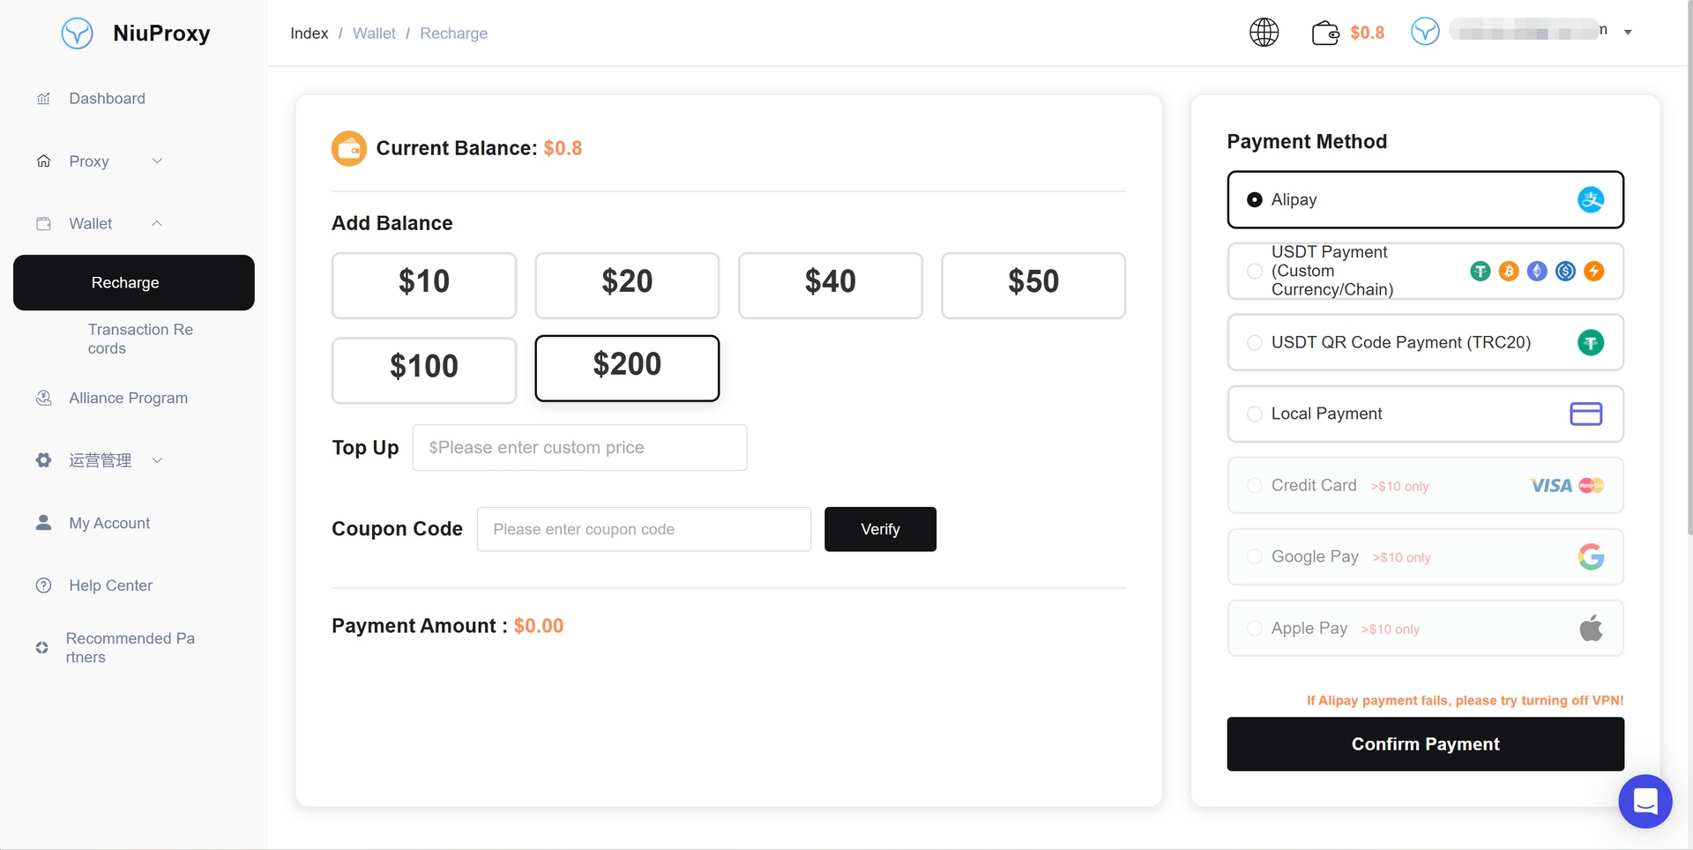Screen dimensions: 1693x850
Task: Click the NiuProxy logo icon
Action: tap(78, 34)
